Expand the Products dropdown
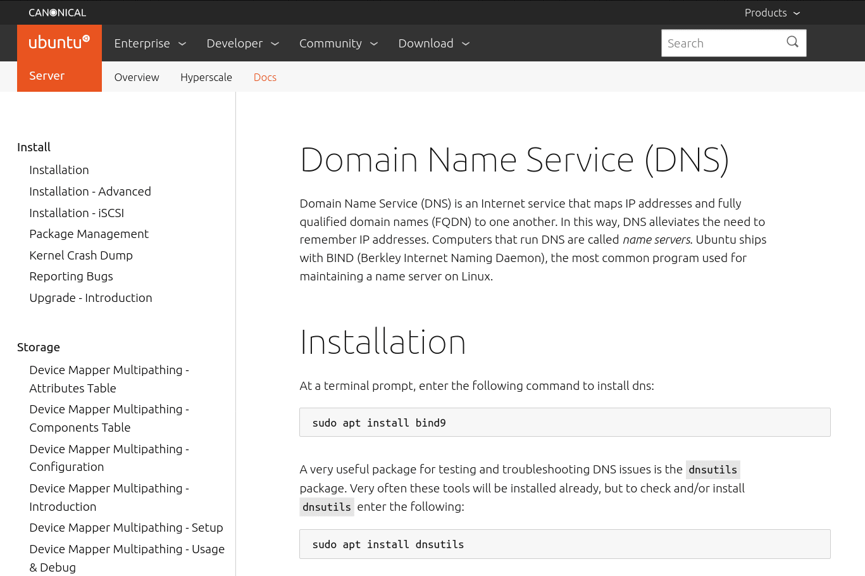Screen dimensions: 865x576 click(x=772, y=13)
